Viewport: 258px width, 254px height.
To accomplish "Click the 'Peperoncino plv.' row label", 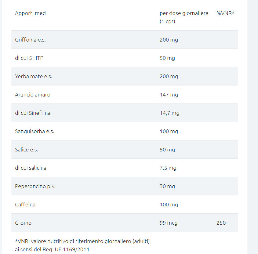I will tap(35, 186).
